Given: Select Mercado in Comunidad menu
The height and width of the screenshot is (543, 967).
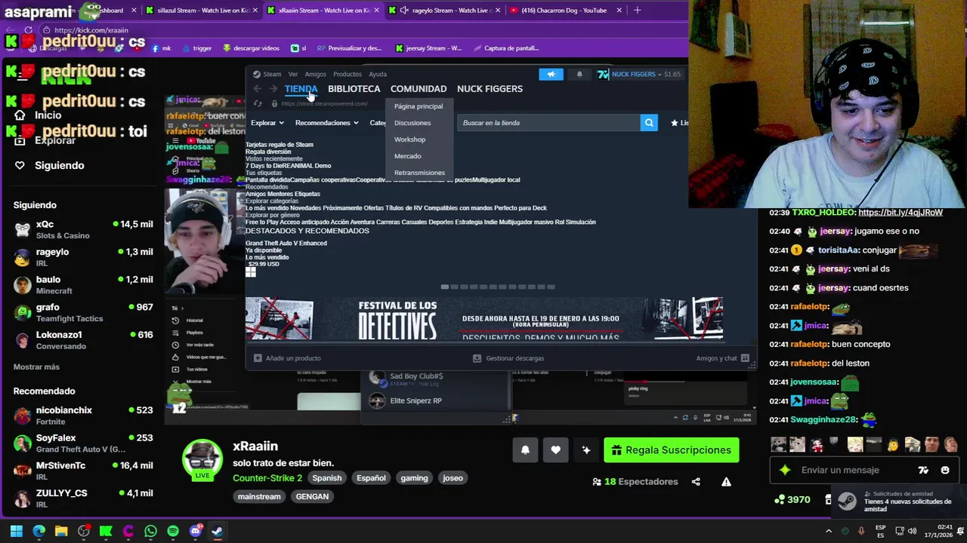Looking at the screenshot, I should [407, 156].
